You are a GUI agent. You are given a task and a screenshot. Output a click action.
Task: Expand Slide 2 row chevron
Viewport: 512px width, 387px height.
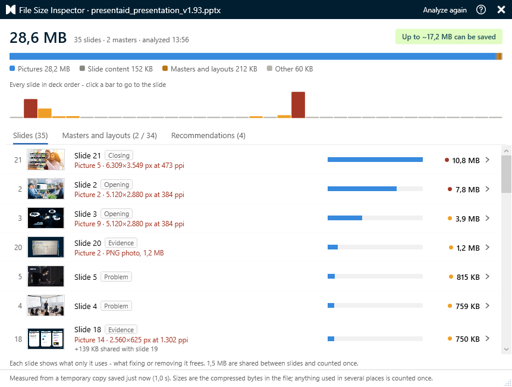tap(487, 189)
